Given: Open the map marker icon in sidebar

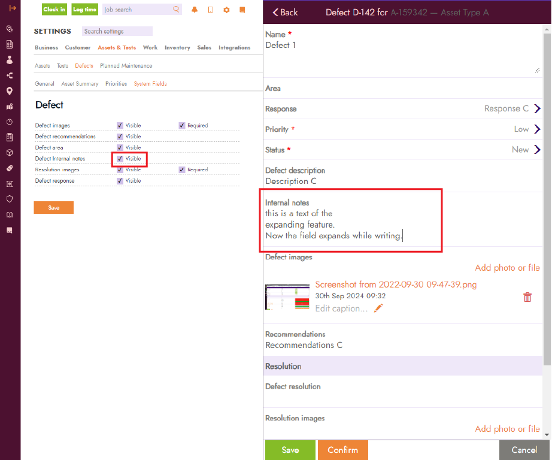Looking at the screenshot, I should (10, 107).
